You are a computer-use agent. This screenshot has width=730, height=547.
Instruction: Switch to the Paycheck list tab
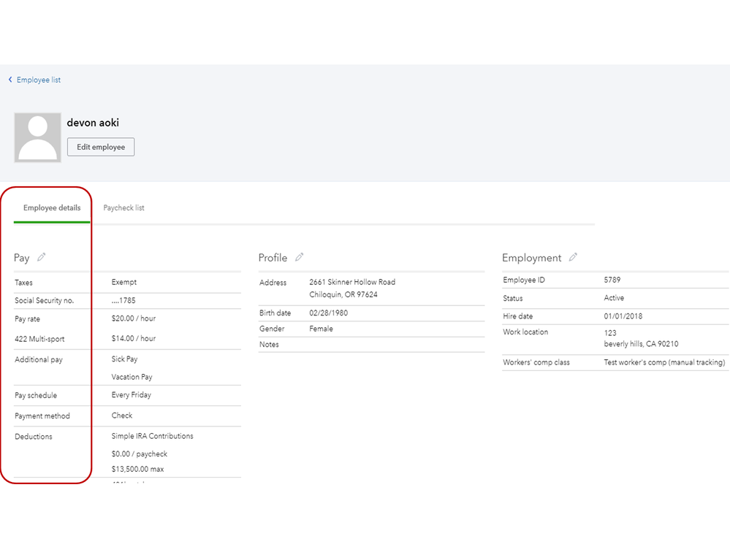tap(123, 208)
